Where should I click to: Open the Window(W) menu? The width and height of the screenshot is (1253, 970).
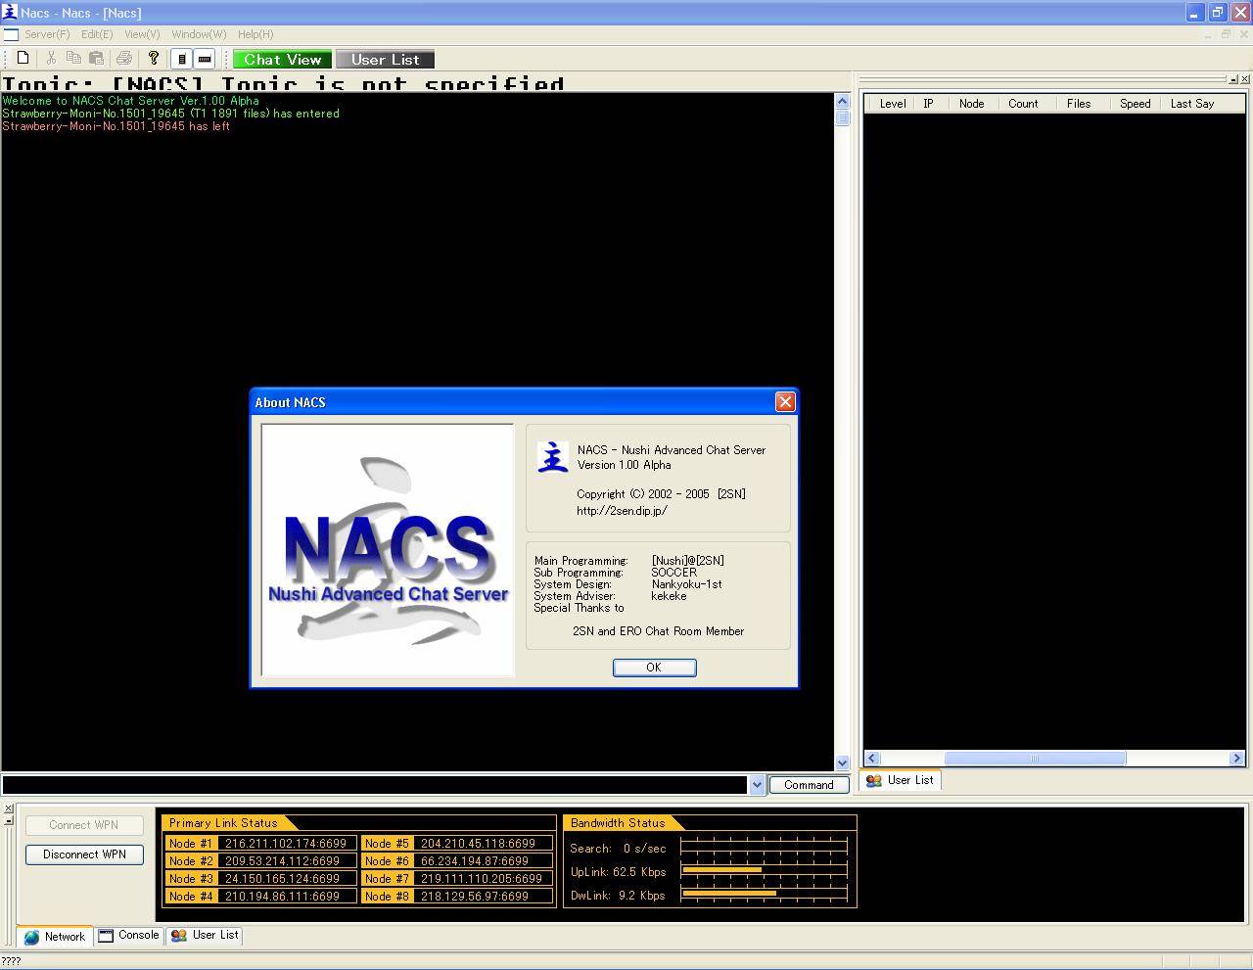[x=199, y=34]
